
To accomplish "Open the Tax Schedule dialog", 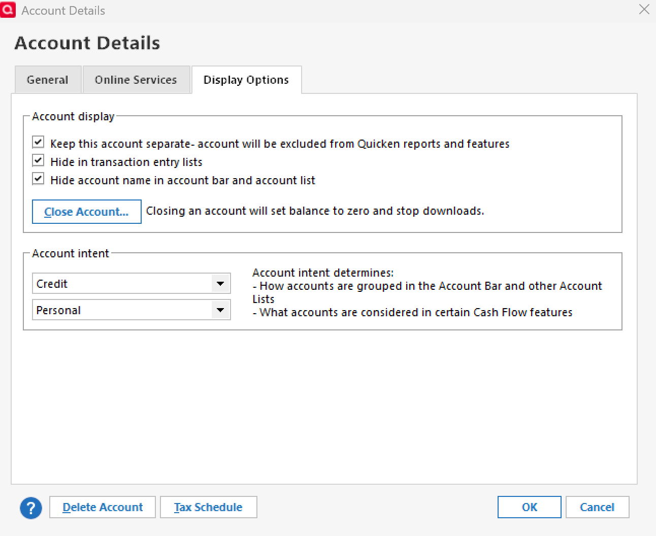I will coord(208,508).
